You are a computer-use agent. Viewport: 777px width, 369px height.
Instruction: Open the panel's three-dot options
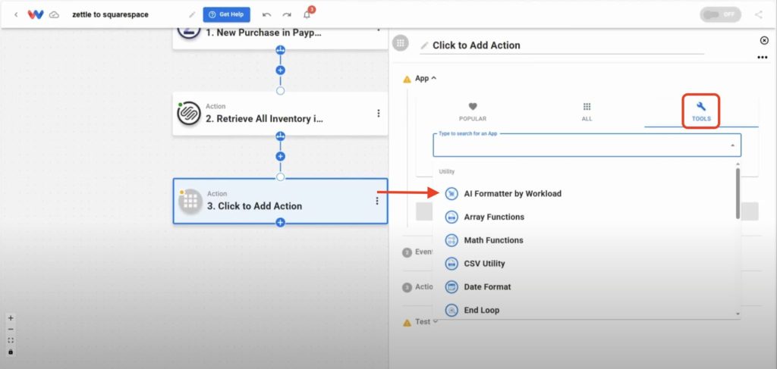[763, 58]
